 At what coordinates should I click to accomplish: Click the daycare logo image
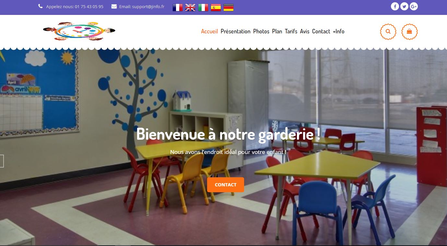click(x=79, y=31)
